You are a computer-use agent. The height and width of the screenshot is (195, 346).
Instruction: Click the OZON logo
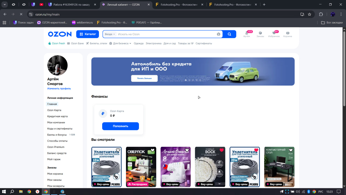pyautogui.click(x=60, y=34)
